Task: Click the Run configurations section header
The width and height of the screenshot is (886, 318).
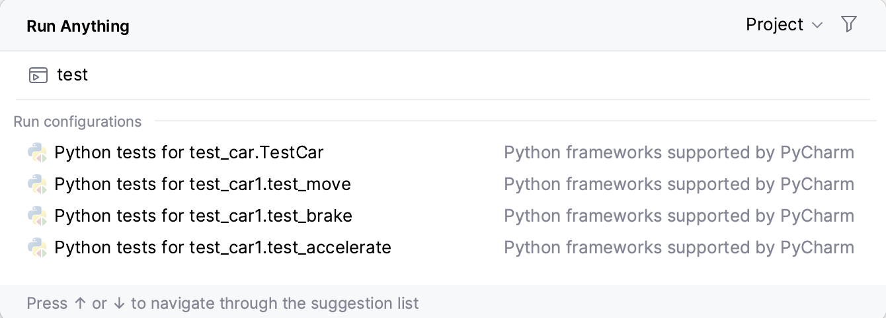Action: [77, 122]
